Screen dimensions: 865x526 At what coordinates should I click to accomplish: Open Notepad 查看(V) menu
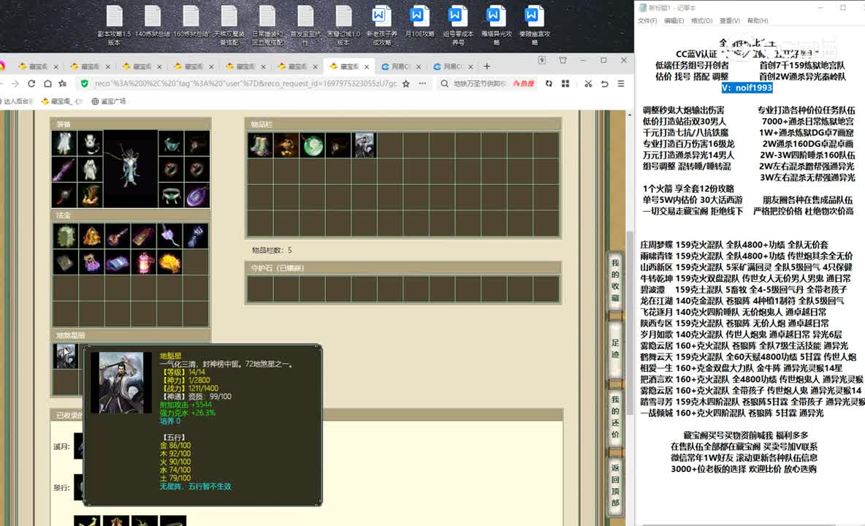(x=729, y=21)
